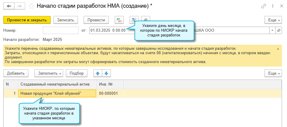
Task: Select row number 1 cell
Action: point(11,93)
